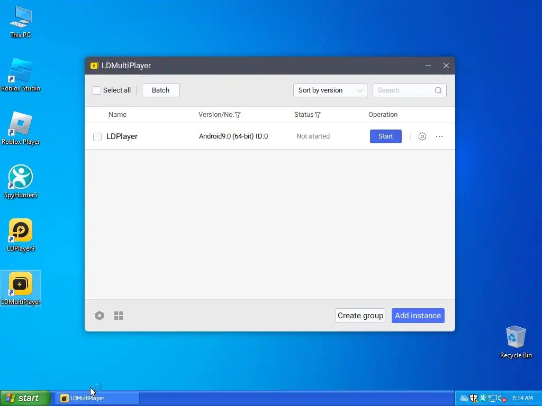Click the first crossed-out tray icon
Viewport: 542px width, 406px height.
[464, 399]
